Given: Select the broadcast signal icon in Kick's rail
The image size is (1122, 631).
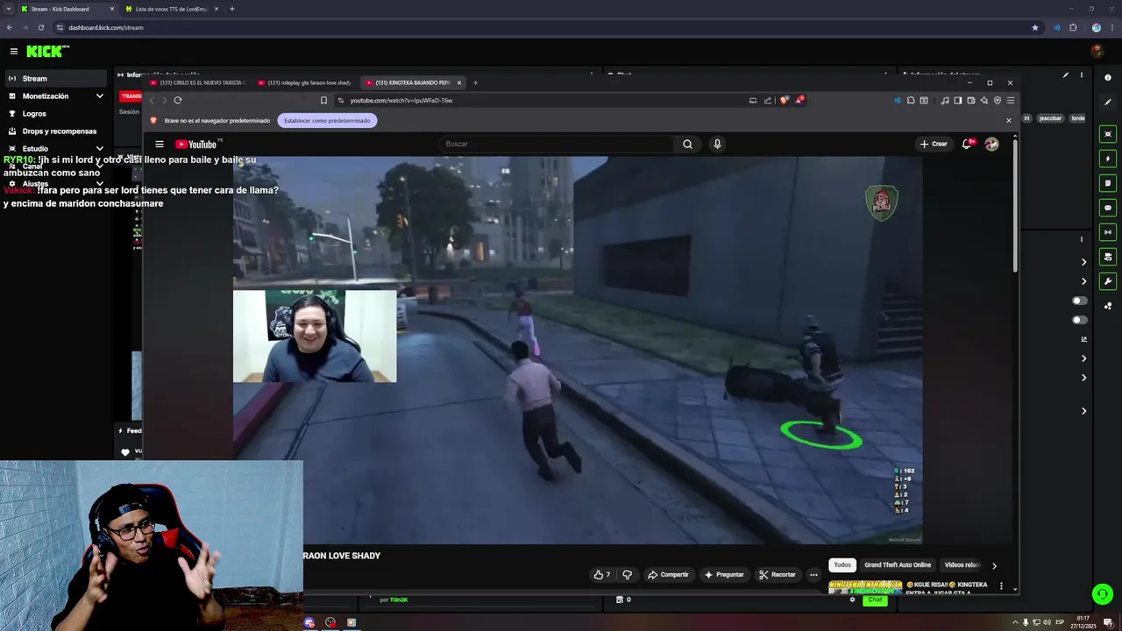Looking at the screenshot, I should coord(1108,232).
